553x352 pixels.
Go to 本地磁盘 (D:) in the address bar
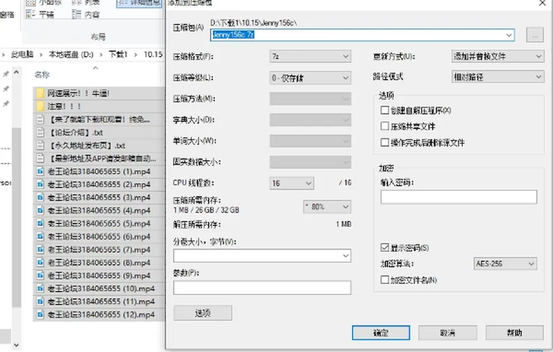point(71,54)
